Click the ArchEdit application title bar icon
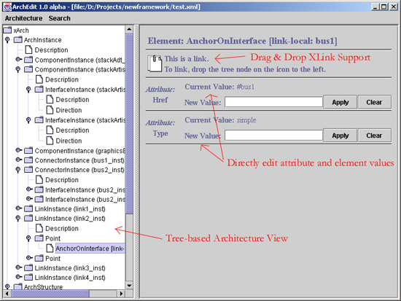The image size is (401, 301). tap(7, 7)
